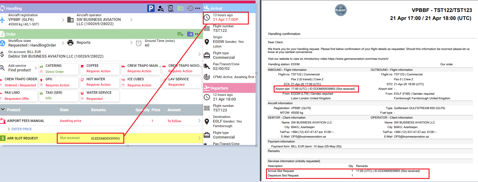The width and height of the screenshot is (478, 182).
Task: Open the COFFEE service card
Action: click(x=100, y=69)
